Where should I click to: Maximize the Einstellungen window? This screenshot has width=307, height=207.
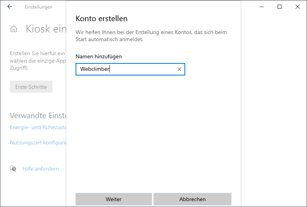point(280,7)
